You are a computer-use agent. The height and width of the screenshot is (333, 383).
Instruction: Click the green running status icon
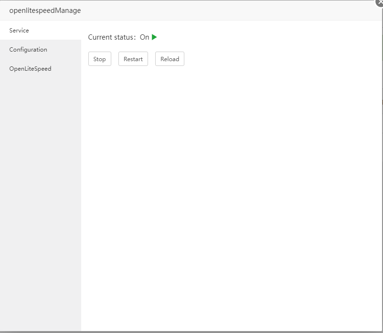click(x=154, y=37)
